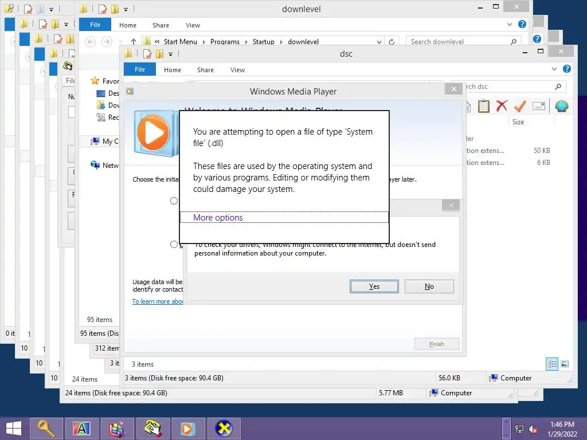This screenshot has height=440, width=587.
Task: Click the envelope card icon in dsc toolbar
Action: click(x=538, y=106)
